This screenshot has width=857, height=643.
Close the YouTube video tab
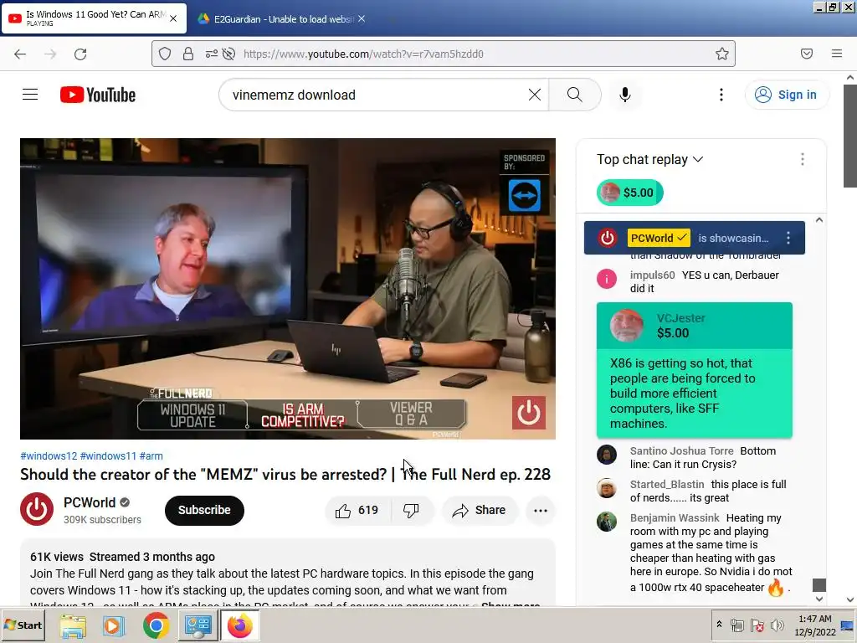click(x=173, y=18)
